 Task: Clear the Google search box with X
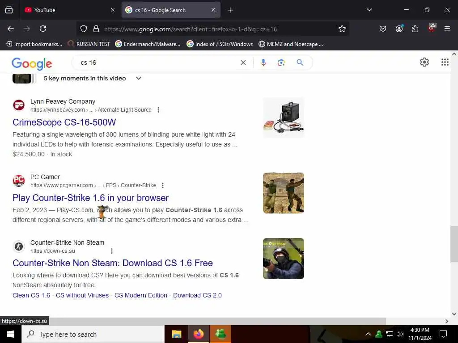[x=243, y=63]
